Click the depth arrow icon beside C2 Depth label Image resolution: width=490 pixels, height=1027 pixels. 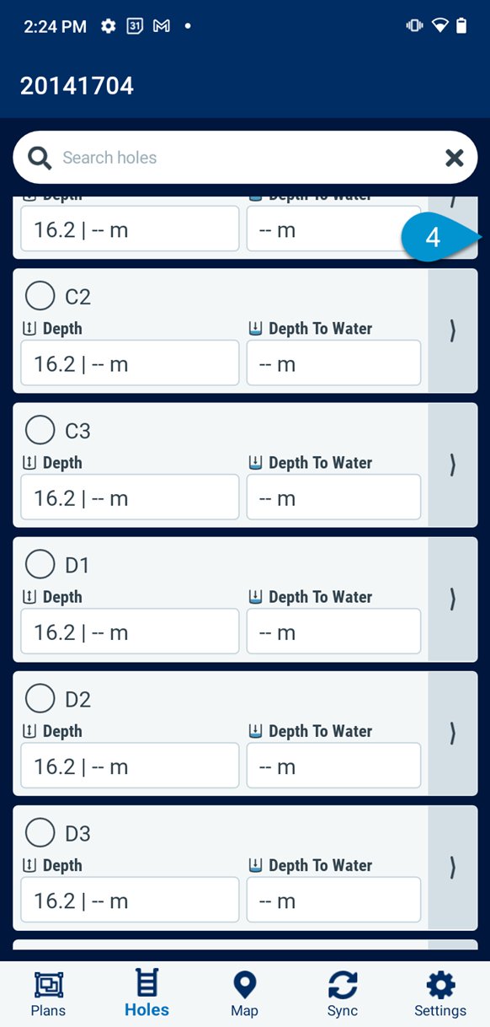coord(28,328)
